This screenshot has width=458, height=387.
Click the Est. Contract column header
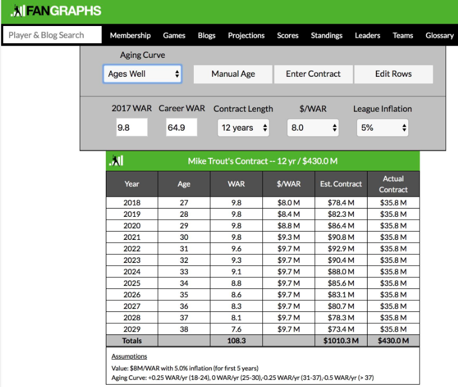click(341, 184)
